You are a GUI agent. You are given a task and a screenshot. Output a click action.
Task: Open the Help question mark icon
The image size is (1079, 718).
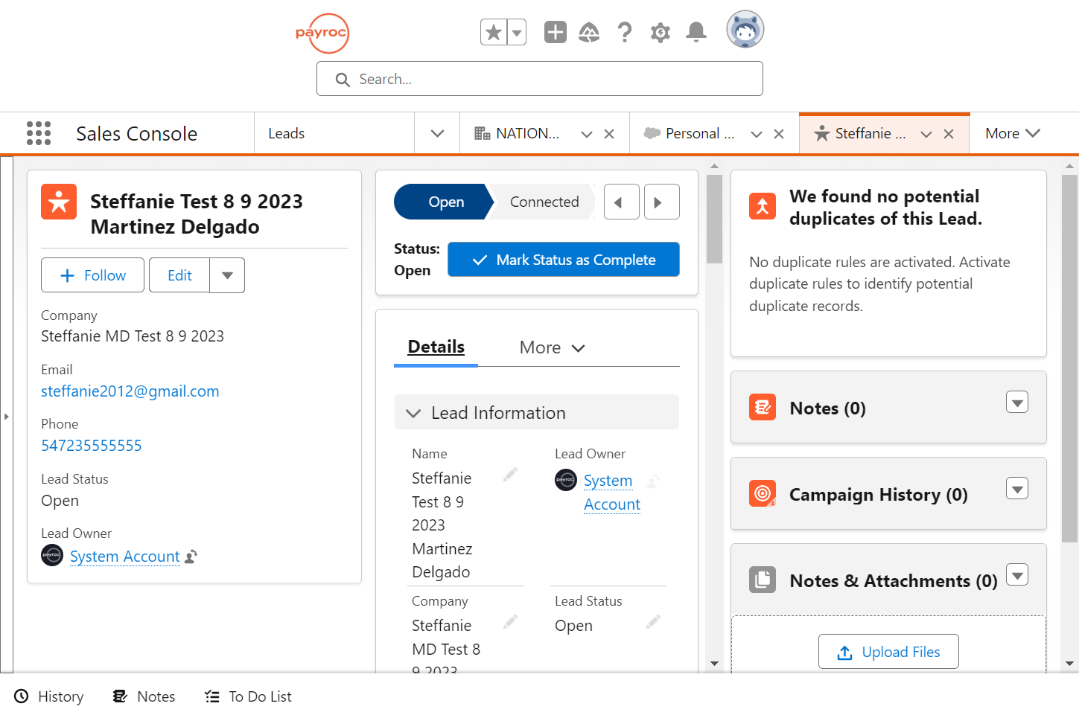click(x=625, y=32)
